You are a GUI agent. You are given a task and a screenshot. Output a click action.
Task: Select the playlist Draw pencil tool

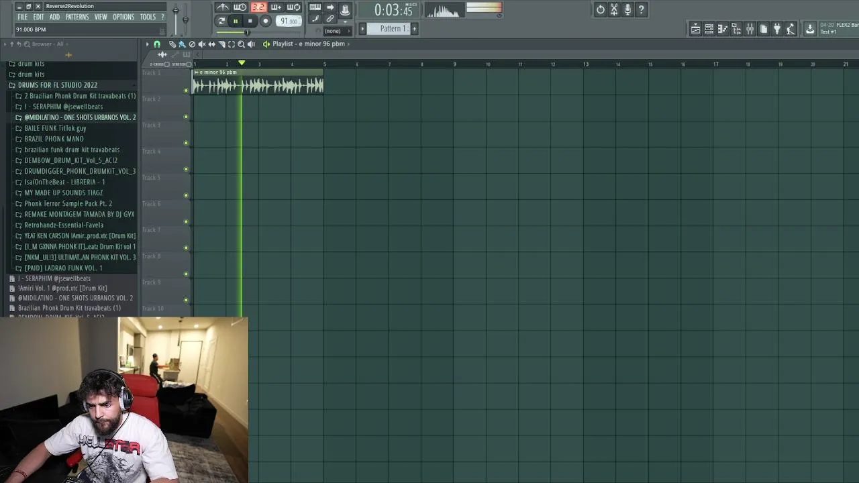point(172,44)
